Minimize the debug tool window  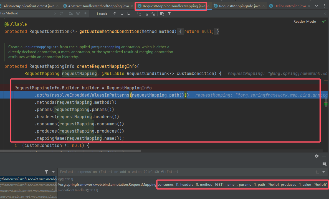(324, 156)
